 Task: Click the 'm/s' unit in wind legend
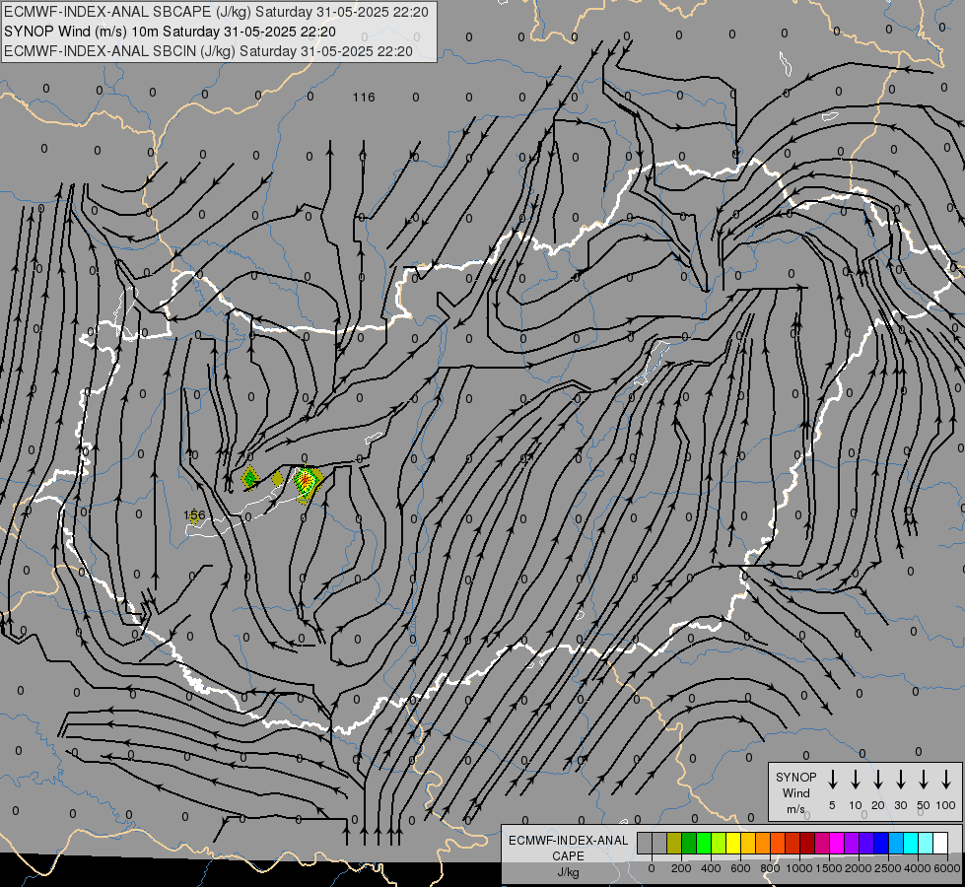pos(795,809)
